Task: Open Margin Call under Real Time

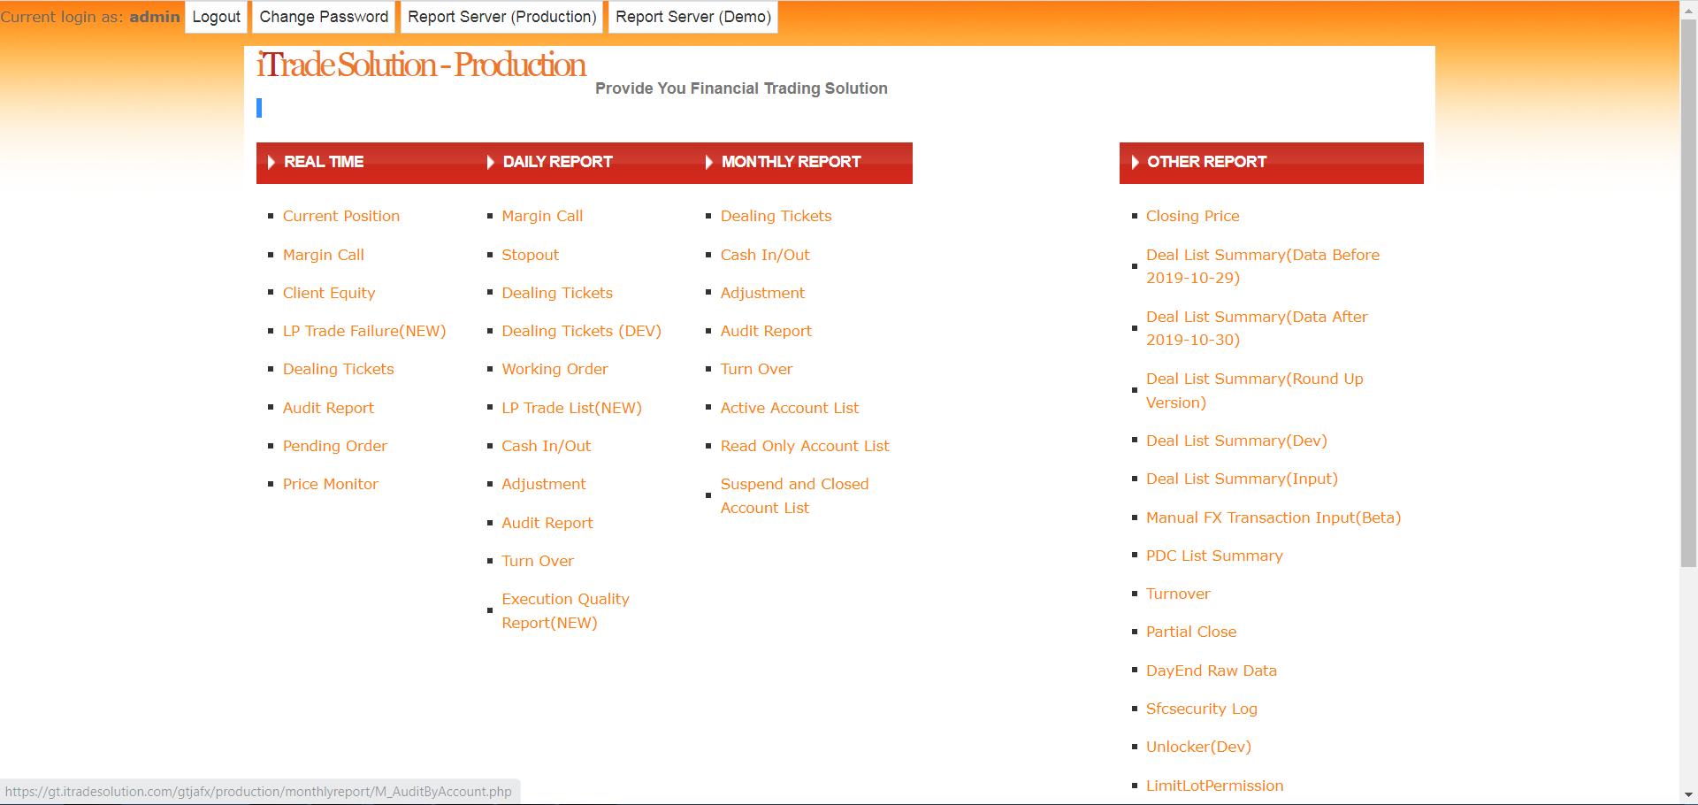Action: click(324, 255)
